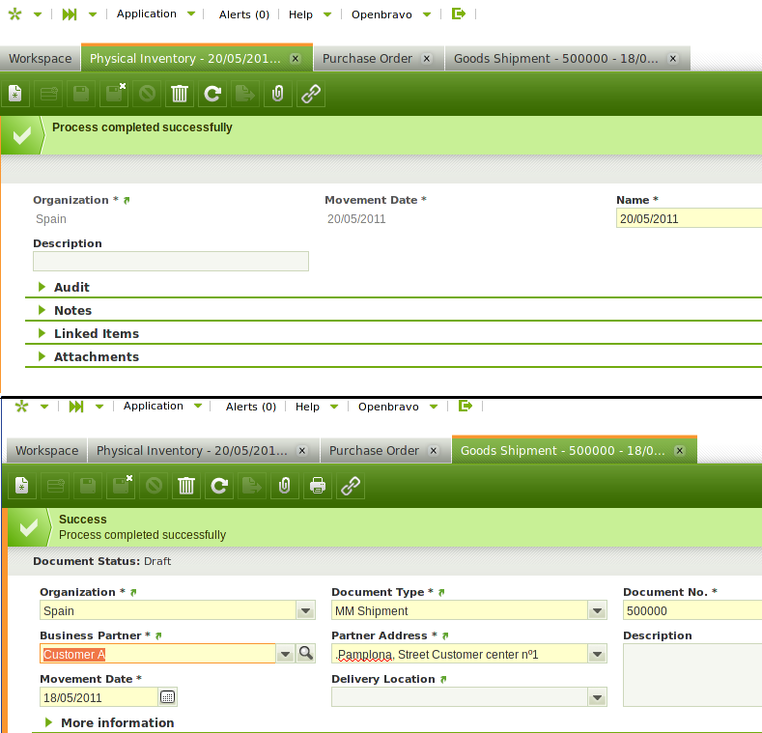The width and height of the screenshot is (762, 733).
Task: Close the Attachments section expander
Action: click(x=96, y=356)
